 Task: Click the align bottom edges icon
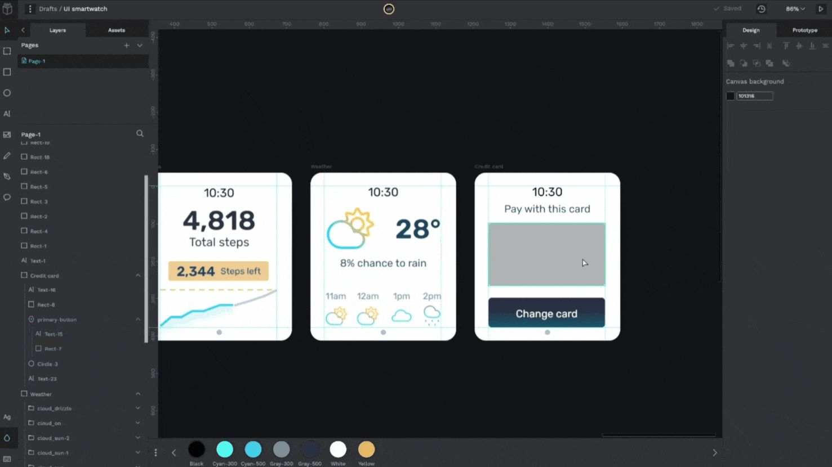click(812, 46)
